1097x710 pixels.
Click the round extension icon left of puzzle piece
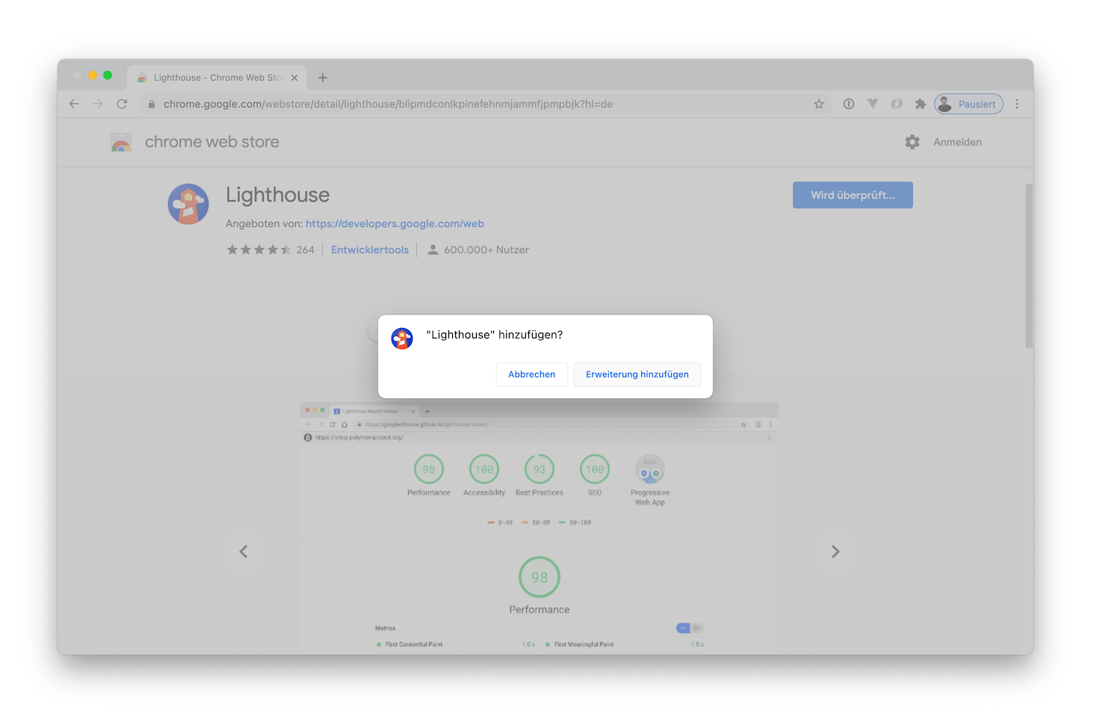(x=897, y=104)
